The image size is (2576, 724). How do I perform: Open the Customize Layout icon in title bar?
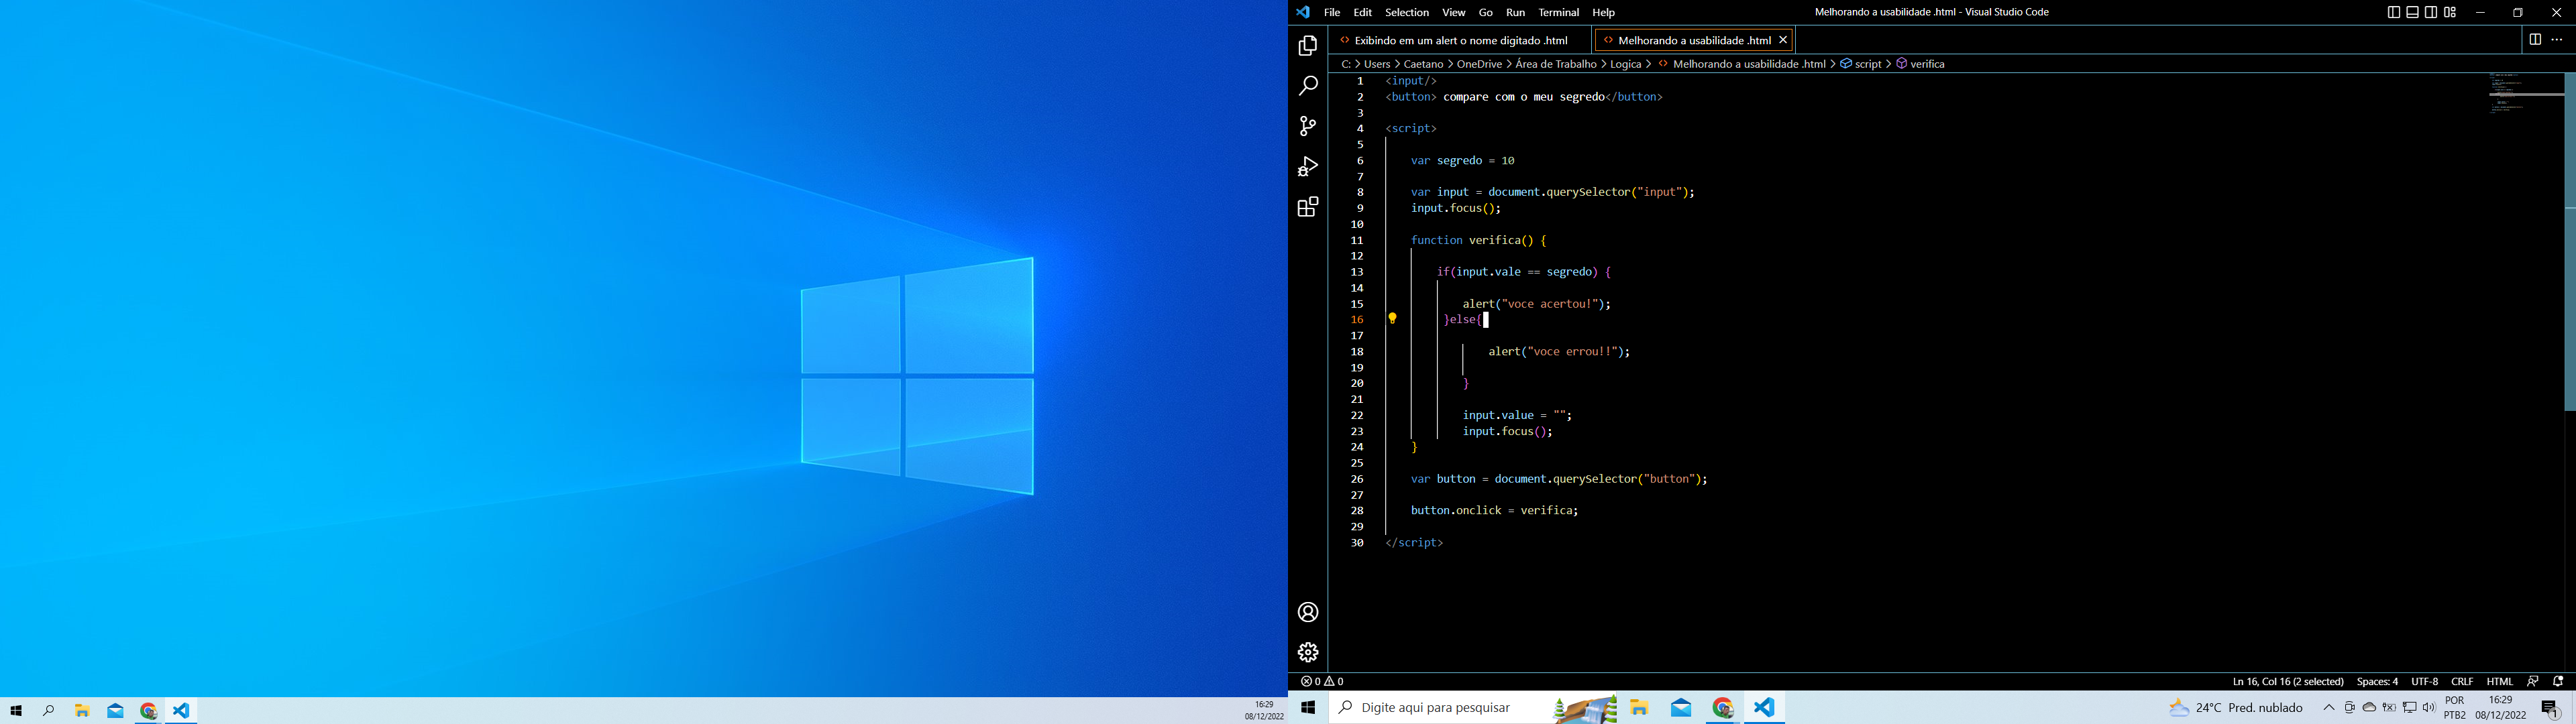(2450, 13)
